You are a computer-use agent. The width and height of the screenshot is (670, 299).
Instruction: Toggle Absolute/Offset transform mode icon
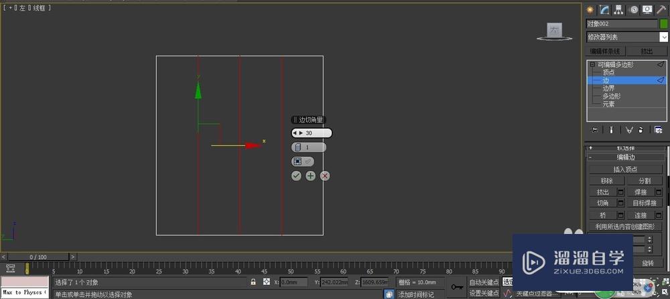(x=267, y=282)
